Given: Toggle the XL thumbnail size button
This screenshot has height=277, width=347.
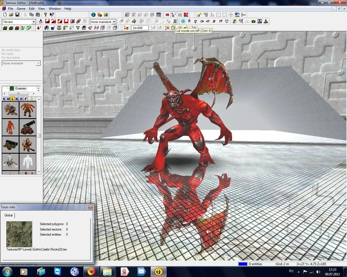Looking at the screenshot, I should (17, 99).
